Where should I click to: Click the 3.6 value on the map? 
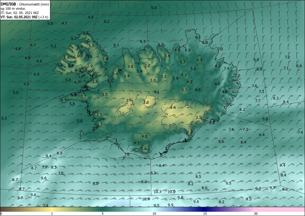coord(144,149)
